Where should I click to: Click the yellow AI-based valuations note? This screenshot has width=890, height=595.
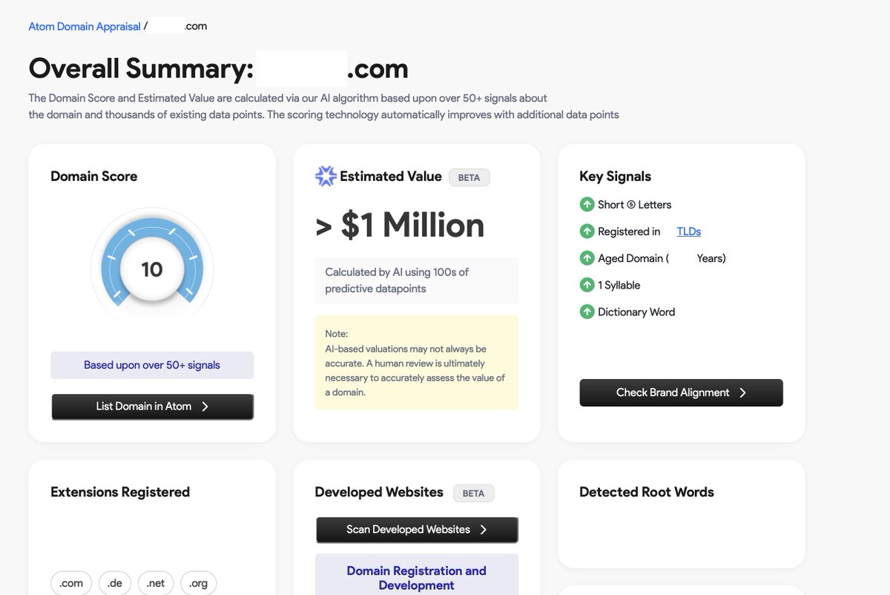click(417, 363)
